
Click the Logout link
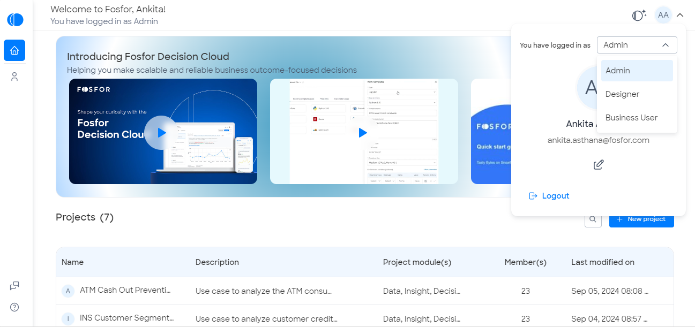point(549,196)
